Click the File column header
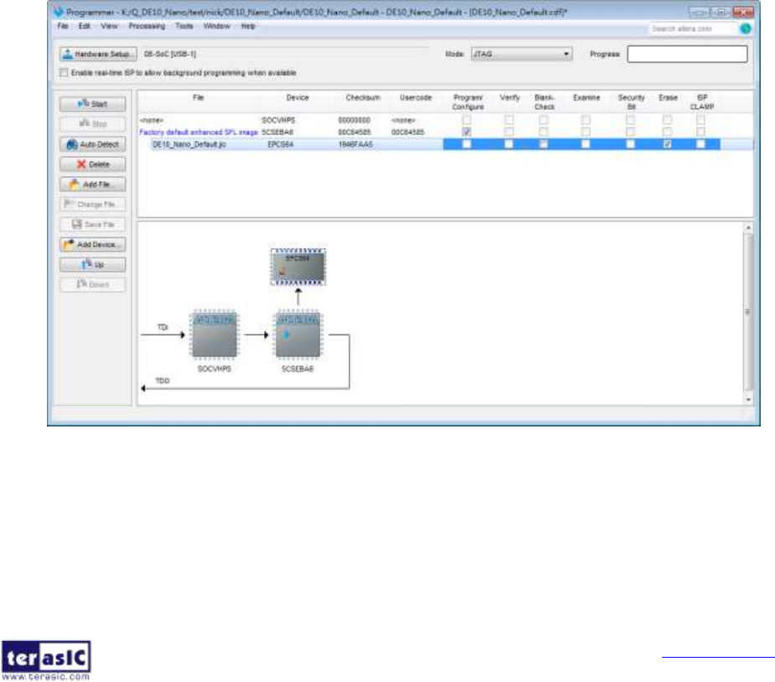775x682 pixels. [x=199, y=98]
